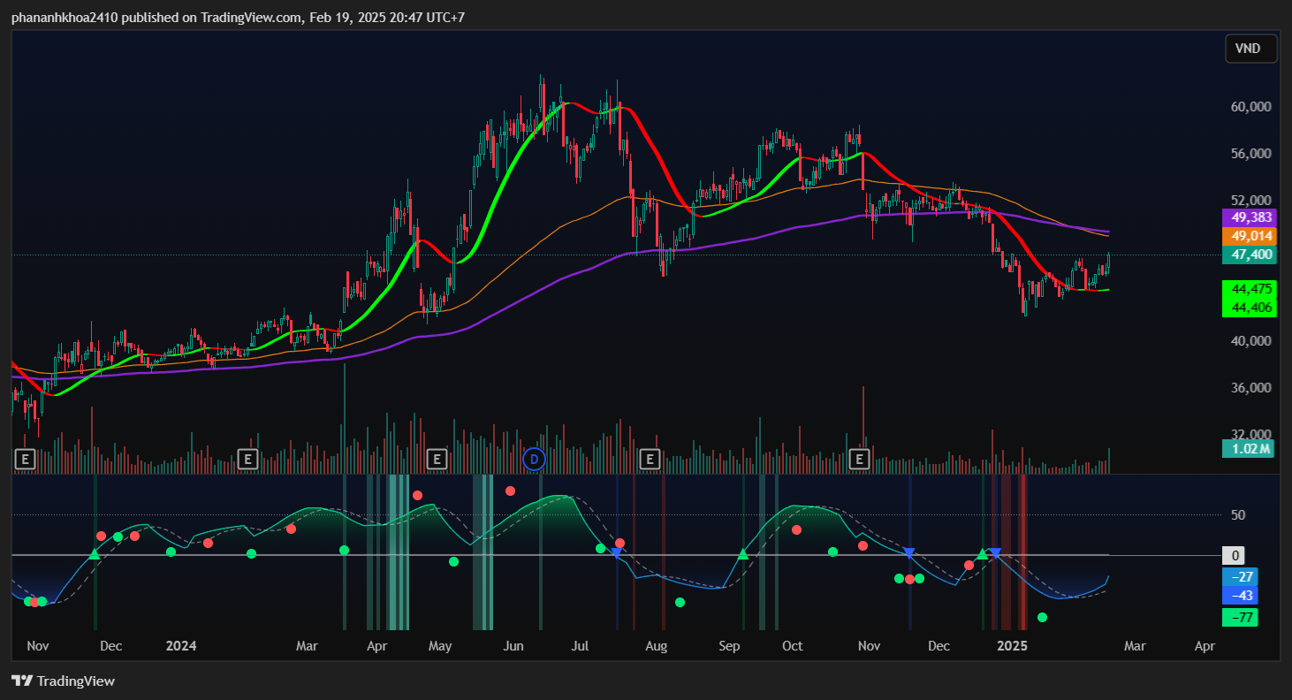Click the 2024 label on time axis
This screenshot has width=1292, height=700.
[180, 646]
